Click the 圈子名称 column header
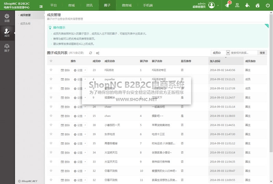This screenshot has height=184, width=273. pyautogui.click(x=157, y=61)
